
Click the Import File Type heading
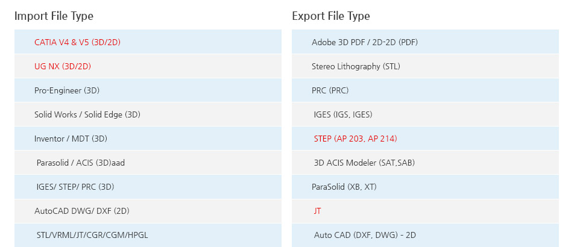click(54, 16)
